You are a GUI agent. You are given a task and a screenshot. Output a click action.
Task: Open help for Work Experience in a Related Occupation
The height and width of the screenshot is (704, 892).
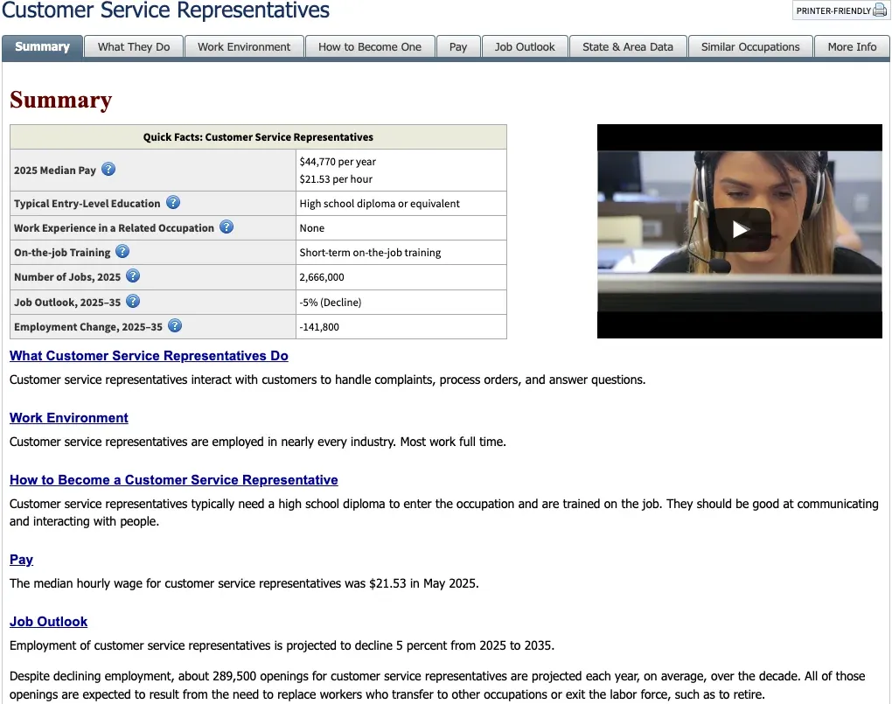[226, 227]
